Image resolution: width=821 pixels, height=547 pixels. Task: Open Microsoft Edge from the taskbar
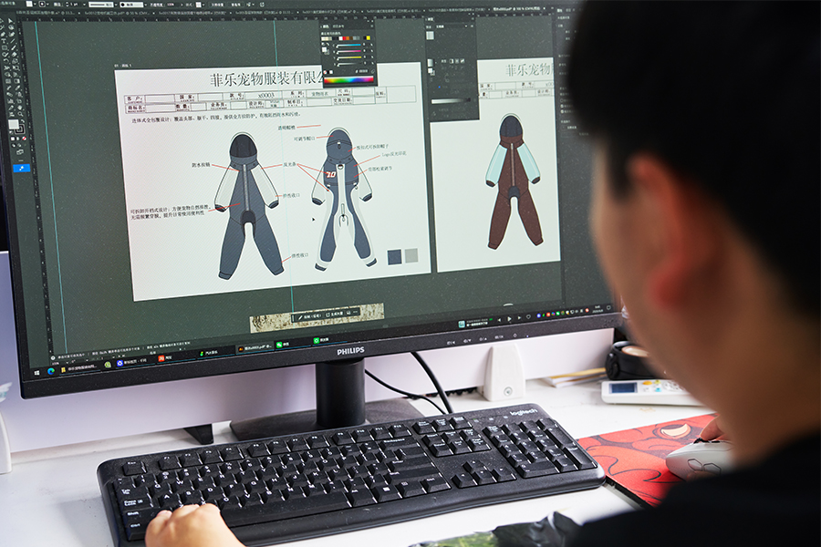pyautogui.click(x=51, y=371)
